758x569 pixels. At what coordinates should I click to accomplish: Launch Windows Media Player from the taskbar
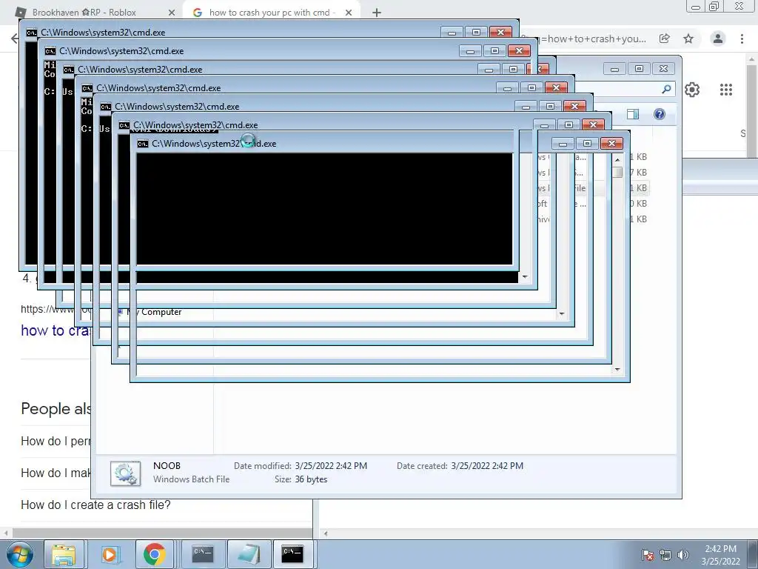click(110, 554)
